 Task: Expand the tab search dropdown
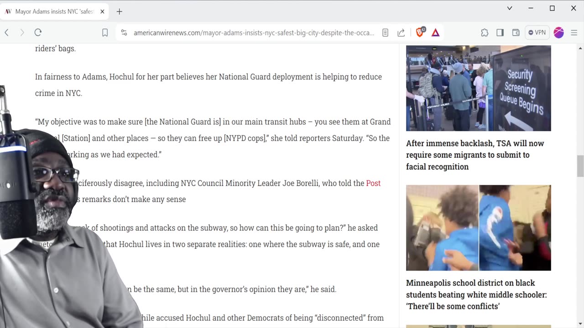[510, 8]
